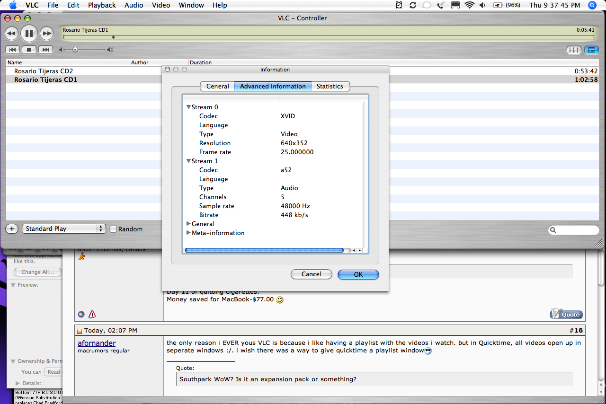Toggle the playlist view icon

pyautogui.click(x=591, y=50)
